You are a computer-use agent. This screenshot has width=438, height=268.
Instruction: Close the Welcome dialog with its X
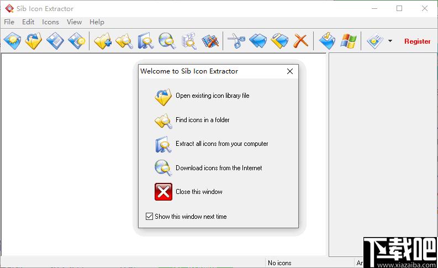pos(290,71)
